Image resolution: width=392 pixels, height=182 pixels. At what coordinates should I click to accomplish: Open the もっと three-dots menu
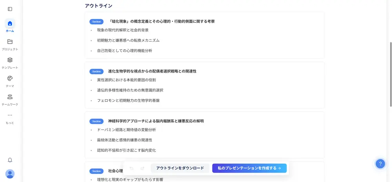pos(10,115)
